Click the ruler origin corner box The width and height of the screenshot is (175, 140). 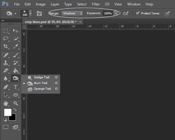click(24, 27)
